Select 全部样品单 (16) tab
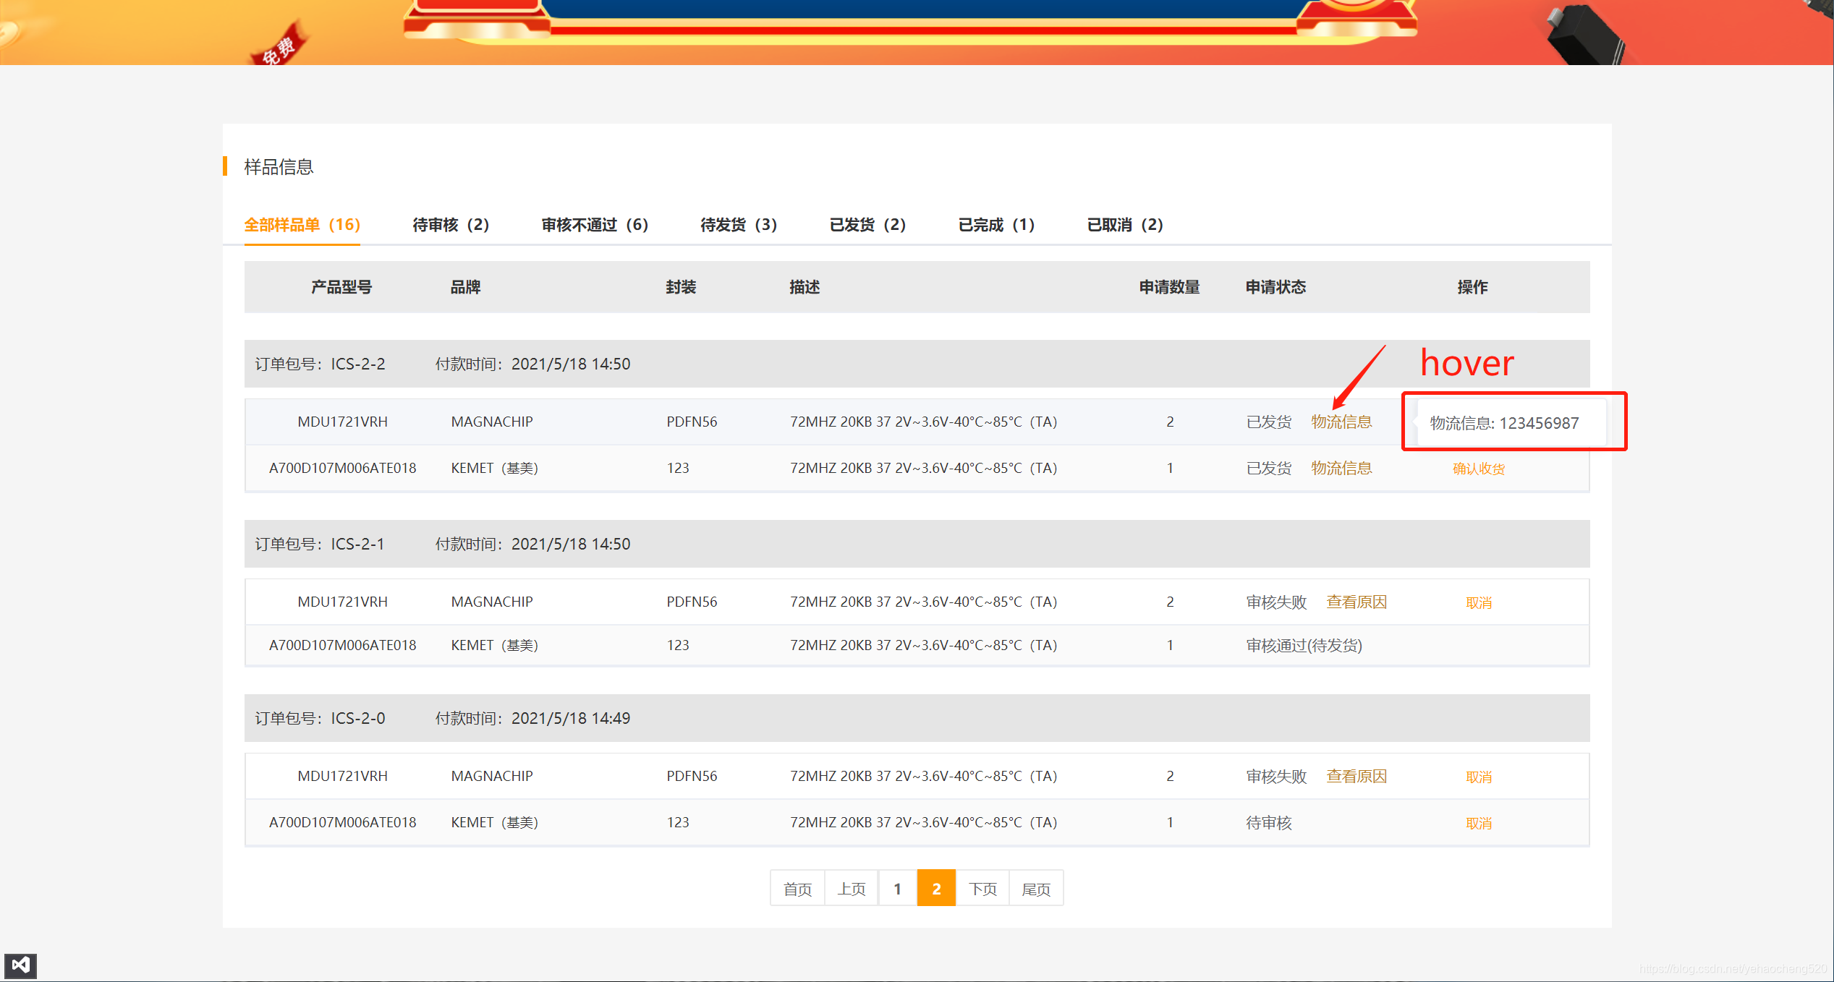The width and height of the screenshot is (1834, 982). click(302, 225)
